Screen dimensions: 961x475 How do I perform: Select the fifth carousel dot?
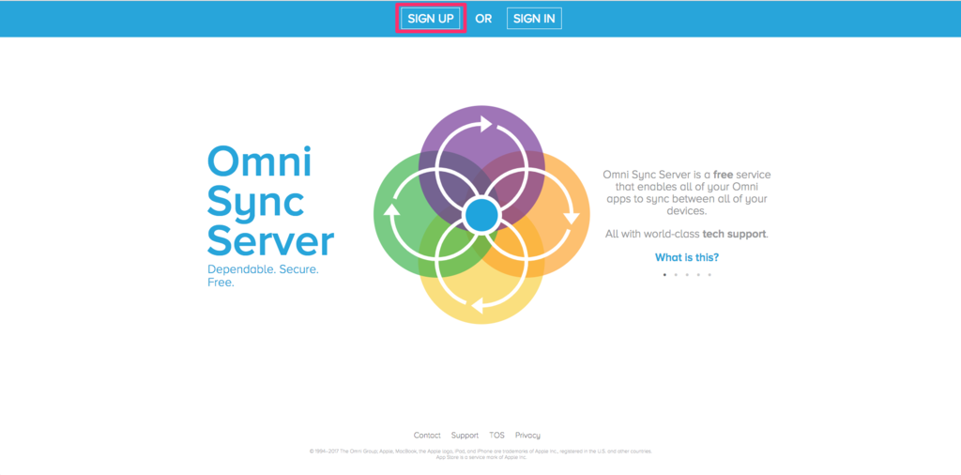click(x=709, y=275)
